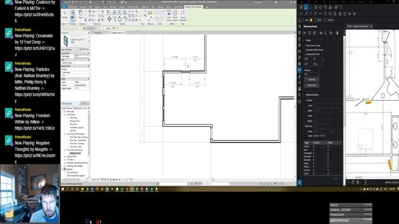Click the Project Browser vertical scrollbar
The image size is (399, 224).
[89, 134]
